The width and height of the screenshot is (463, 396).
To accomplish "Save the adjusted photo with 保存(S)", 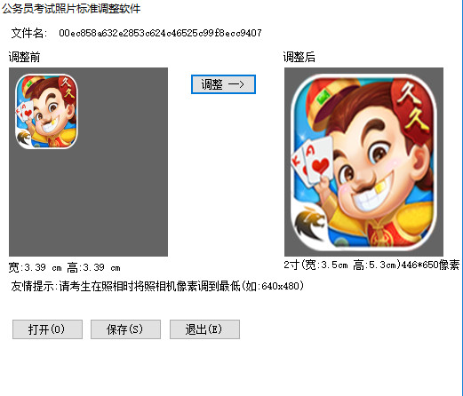I will coord(125,329).
